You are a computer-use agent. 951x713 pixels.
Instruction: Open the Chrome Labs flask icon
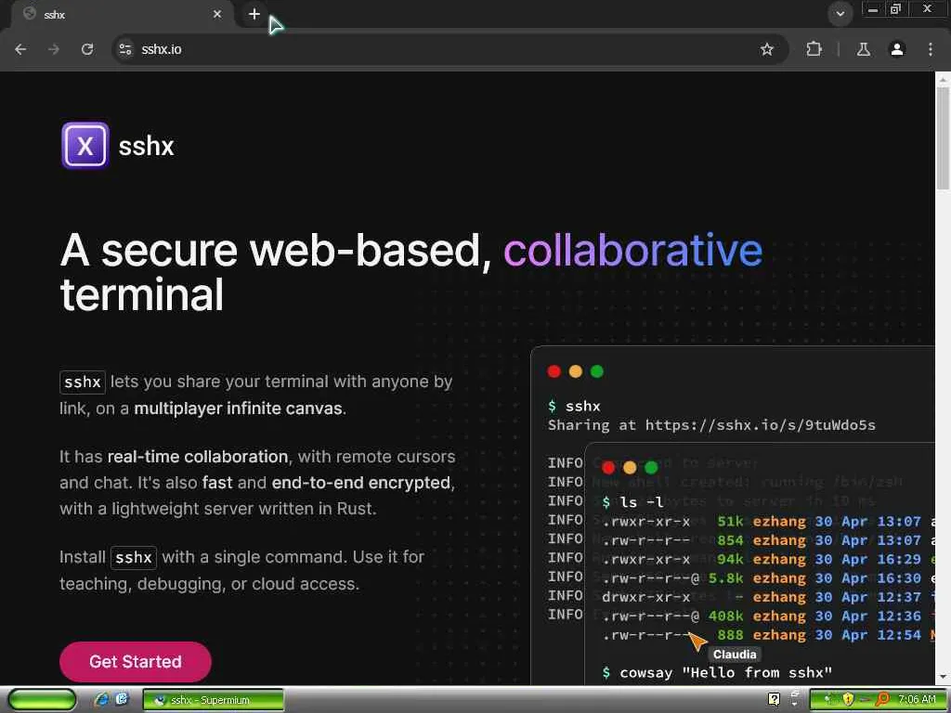click(x=864, y=49)
